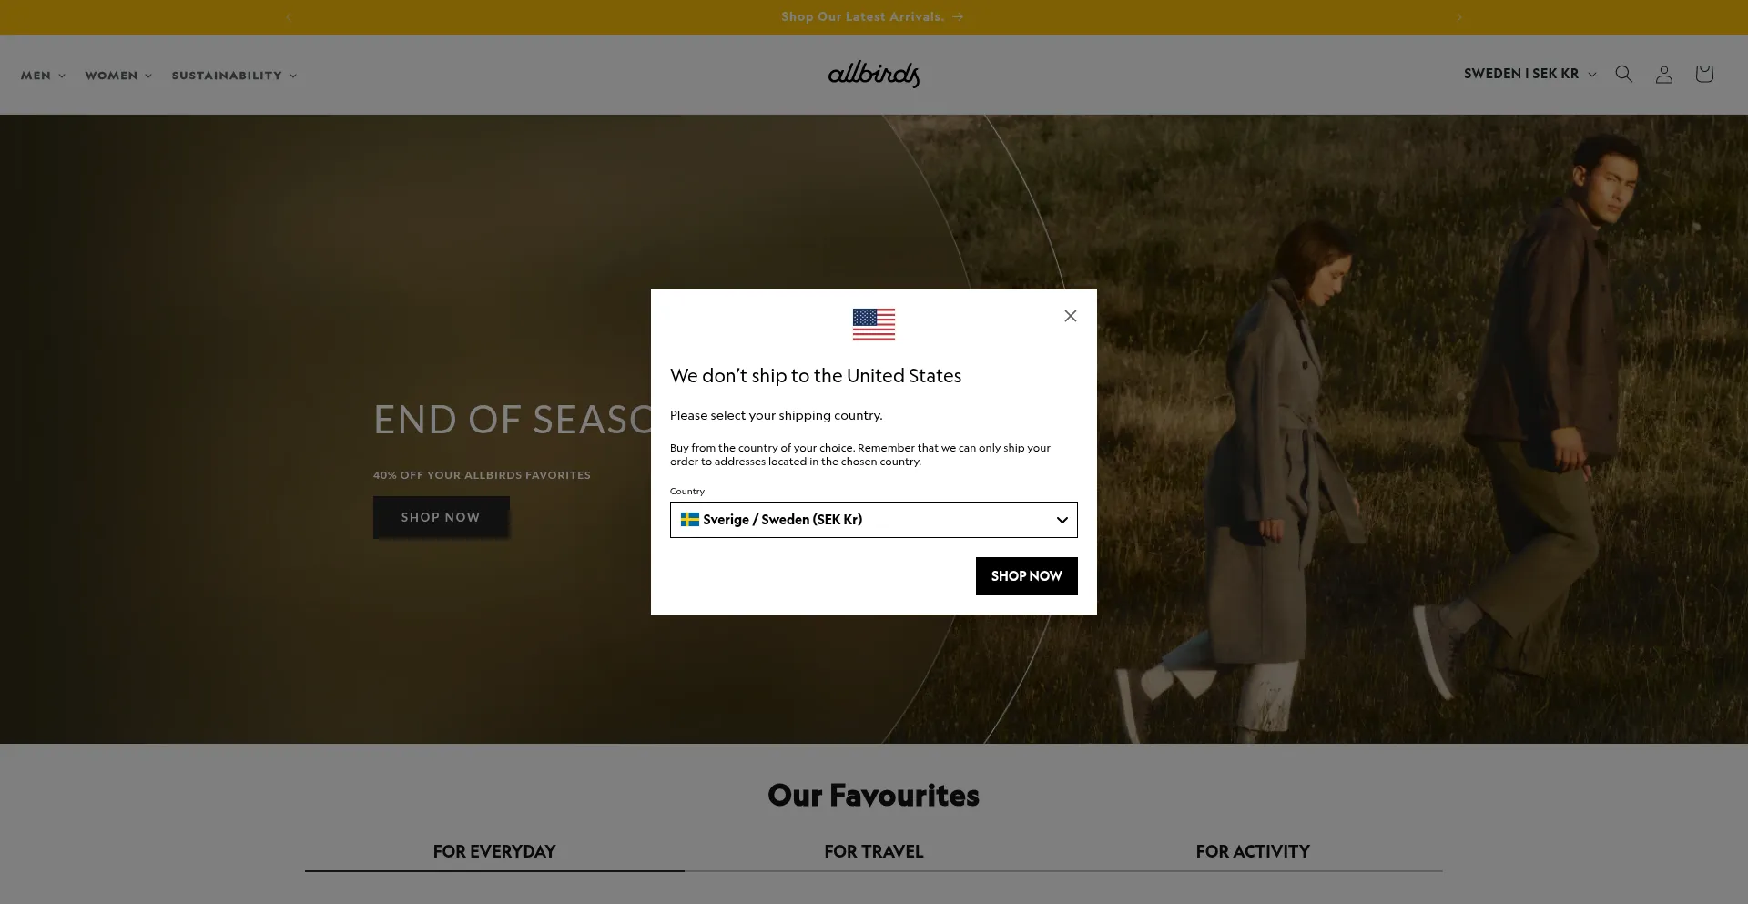The height and width of the screenshot is (904, 1748).
Task: Click Shop Now in the dialog
Action: (1027, 576)
